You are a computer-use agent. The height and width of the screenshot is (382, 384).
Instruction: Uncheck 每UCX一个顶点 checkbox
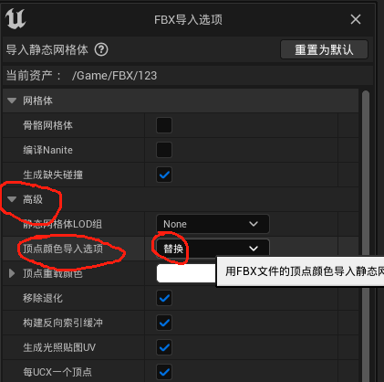(164, 372)
